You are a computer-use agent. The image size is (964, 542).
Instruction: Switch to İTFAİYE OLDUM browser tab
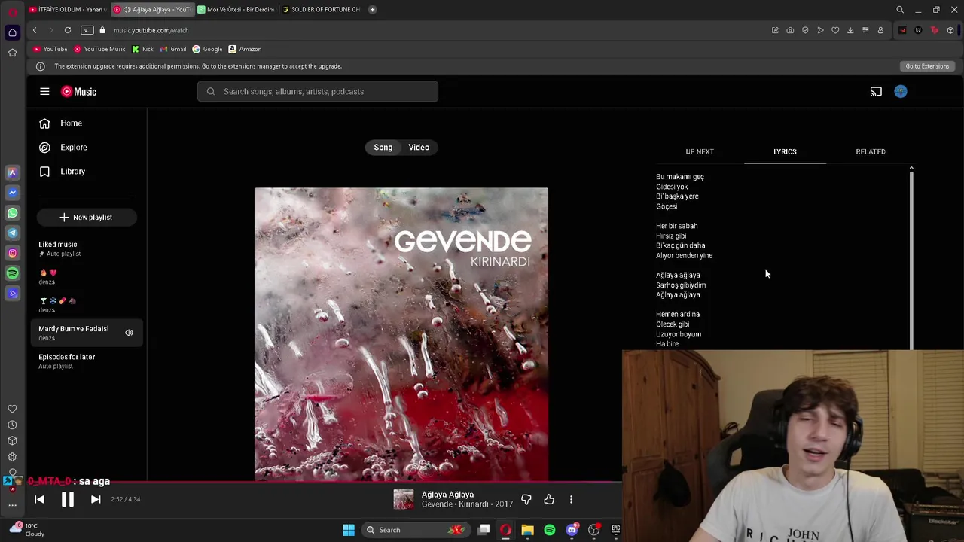tap(67, 9)
